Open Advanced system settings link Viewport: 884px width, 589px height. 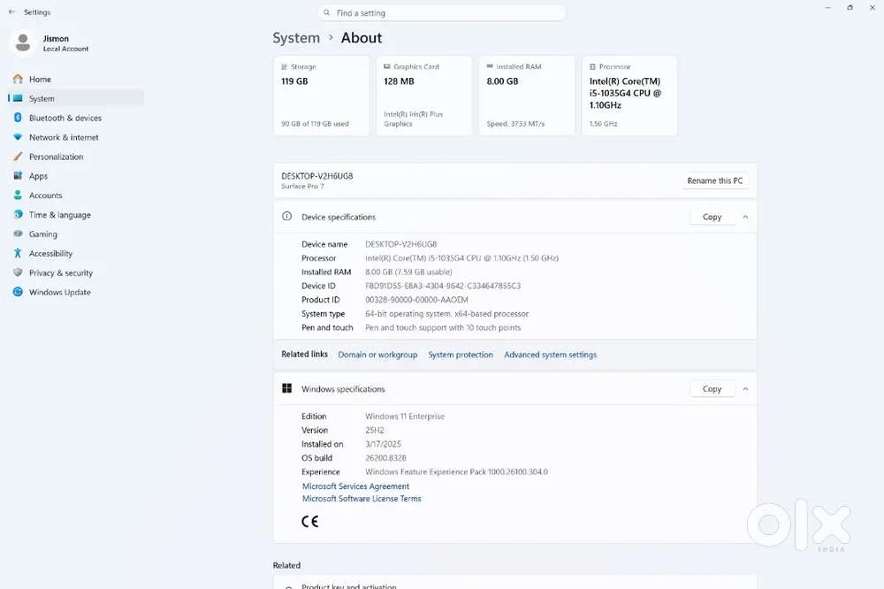550,355
